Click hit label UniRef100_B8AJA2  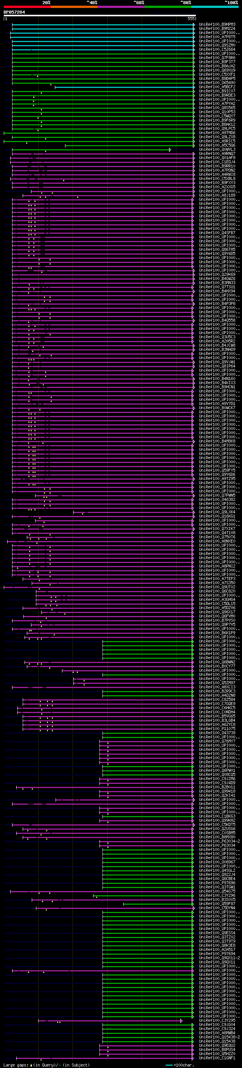[217, 66]
